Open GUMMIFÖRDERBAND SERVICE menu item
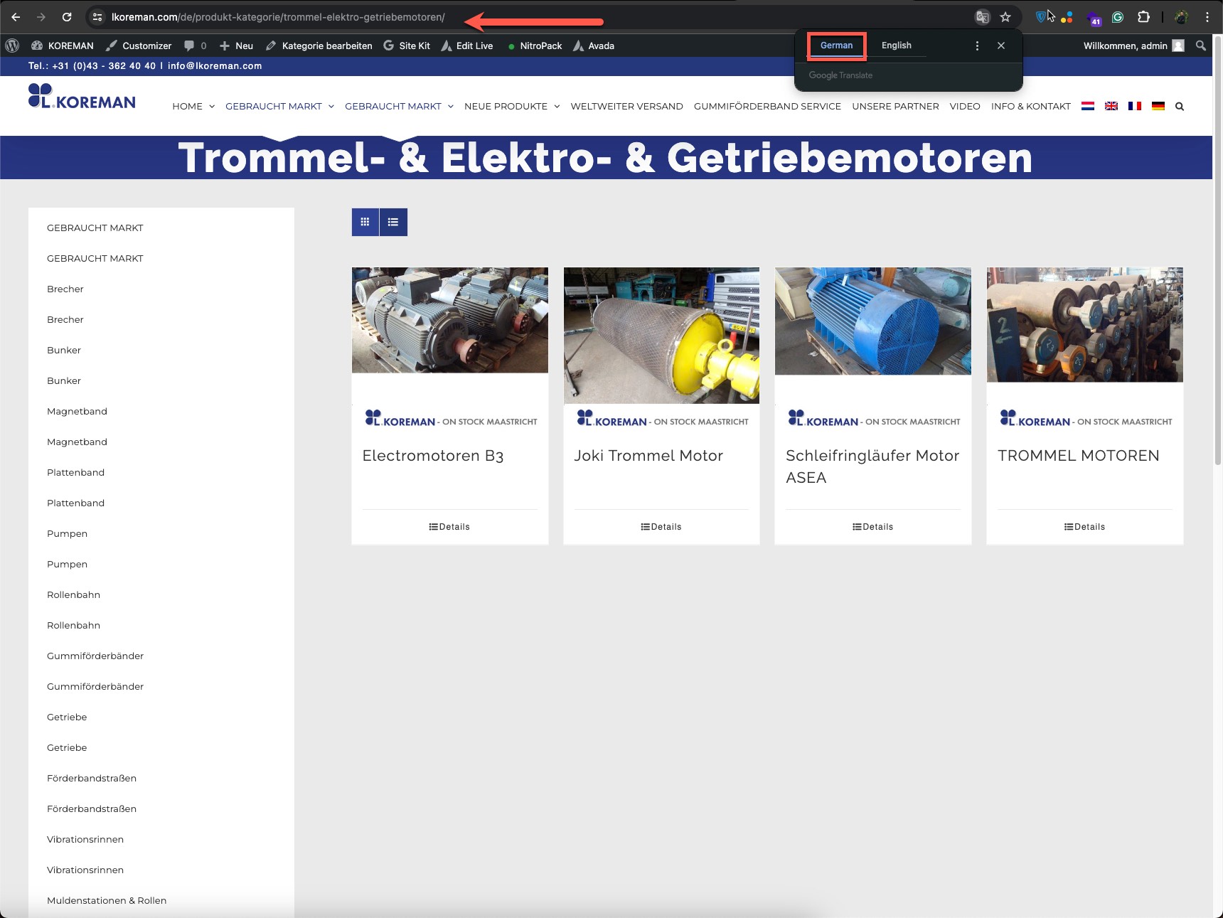 click(767, 106)
